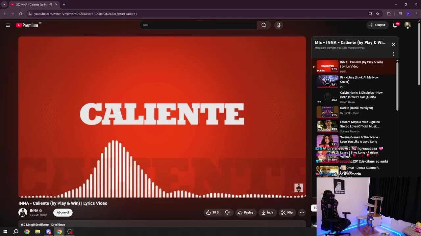Play Edward Maya Stereo Love from mix

point(354,127)
